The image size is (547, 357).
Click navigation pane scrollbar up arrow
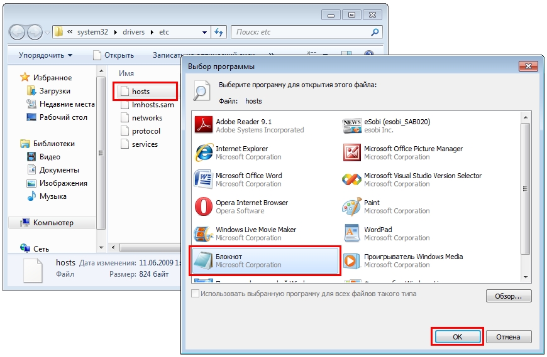101,72
